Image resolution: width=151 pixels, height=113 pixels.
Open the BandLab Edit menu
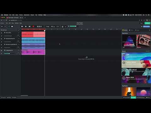[x=10, y=23]
